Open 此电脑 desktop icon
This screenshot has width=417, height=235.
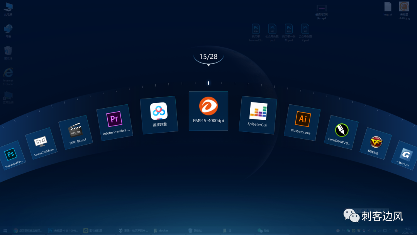coord(8,9)
